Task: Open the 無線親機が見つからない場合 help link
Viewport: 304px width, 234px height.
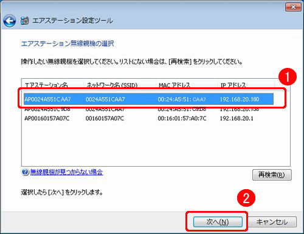Action: [66, 172]
